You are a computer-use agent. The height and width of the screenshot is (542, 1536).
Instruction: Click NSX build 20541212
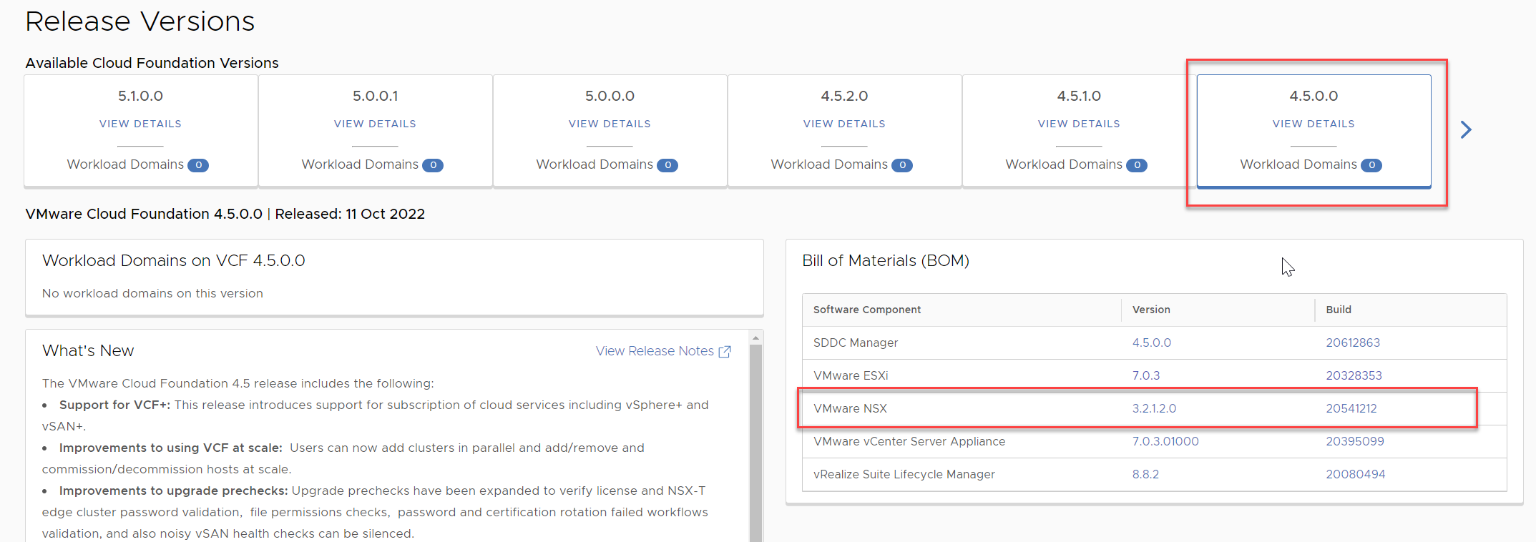click(x=1351, y=408)
